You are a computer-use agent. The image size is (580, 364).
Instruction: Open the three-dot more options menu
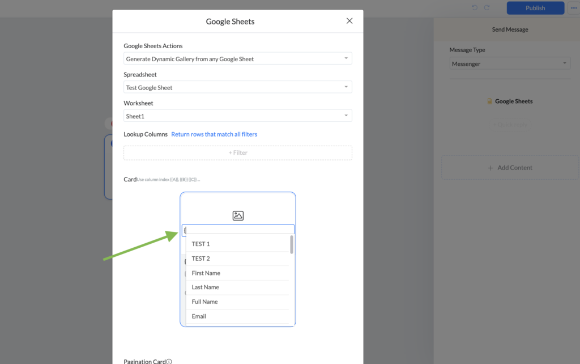coord(573,8)
